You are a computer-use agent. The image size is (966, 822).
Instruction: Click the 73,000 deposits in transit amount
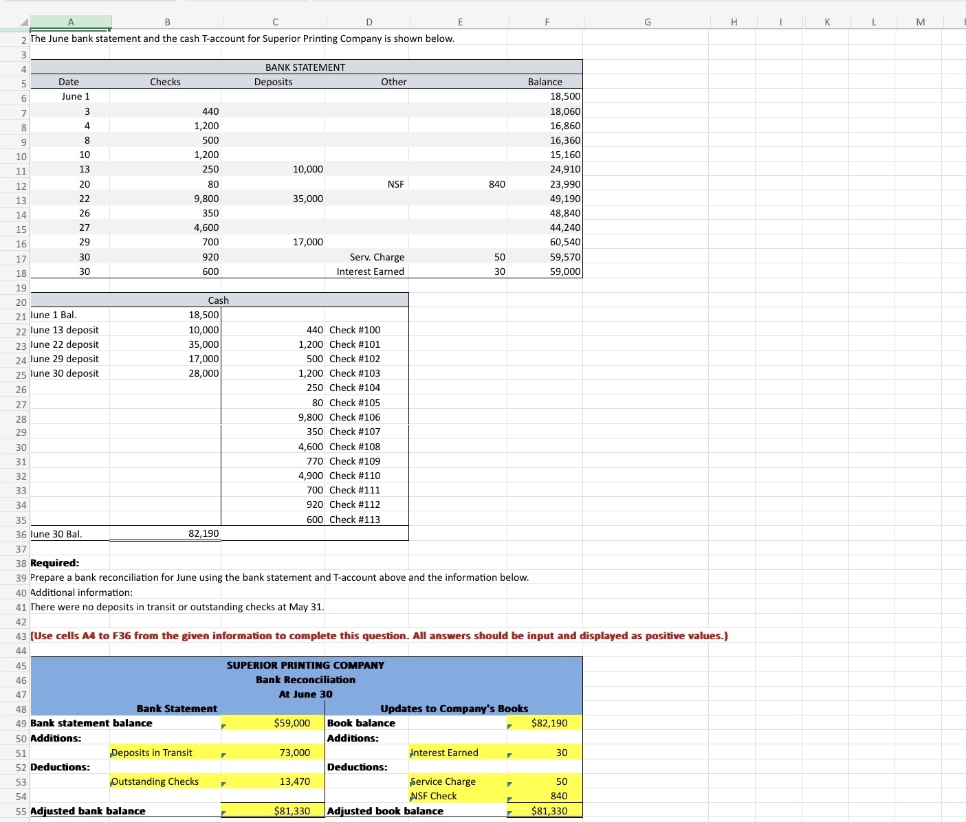click(x=274, y=753)
